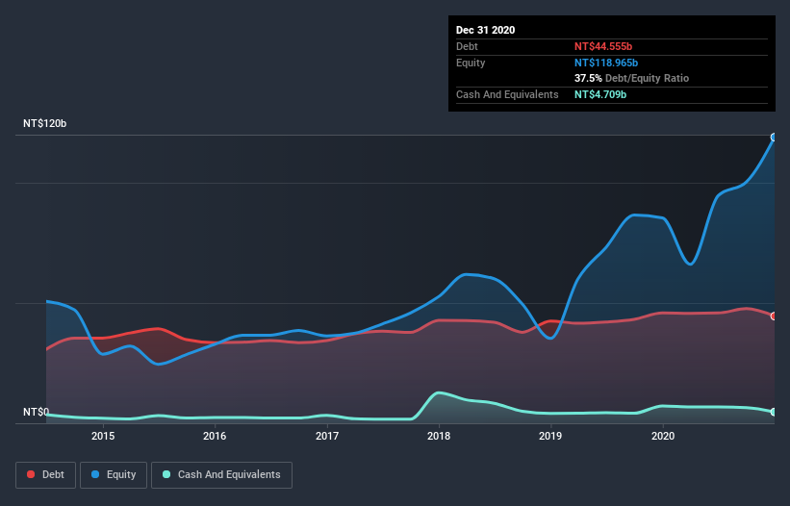Click the Dec 31 2020 tooltip date
790x506 pixels.
pyautogui.click(x=485, y=30)
